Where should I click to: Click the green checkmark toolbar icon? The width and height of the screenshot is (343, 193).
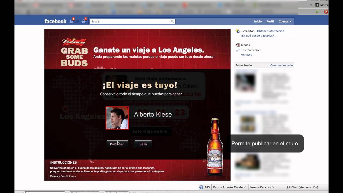tap(317, 12)
